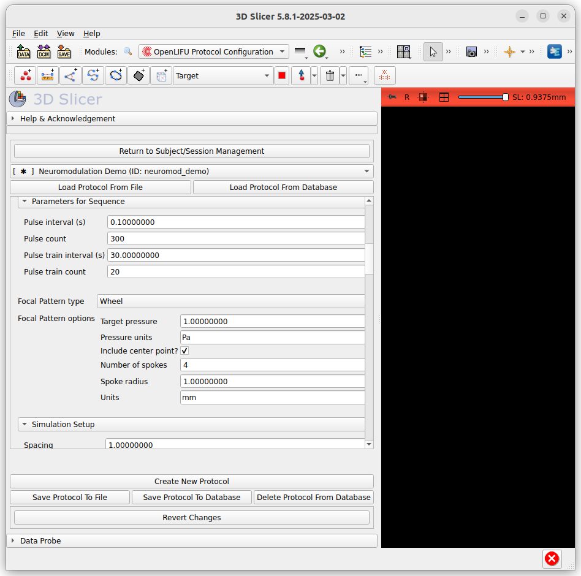Create a new angle markup
The height and width of the screenshot is (576, 581).
70,75
